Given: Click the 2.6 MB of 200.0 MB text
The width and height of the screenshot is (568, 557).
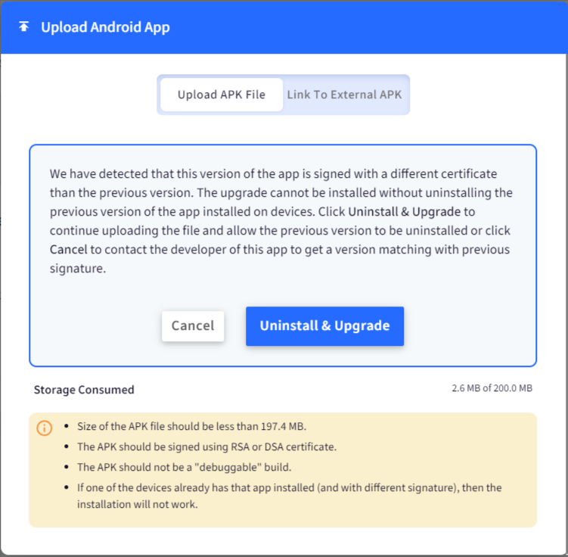Looking at the screenshot, I should click(x=492, y=388).
